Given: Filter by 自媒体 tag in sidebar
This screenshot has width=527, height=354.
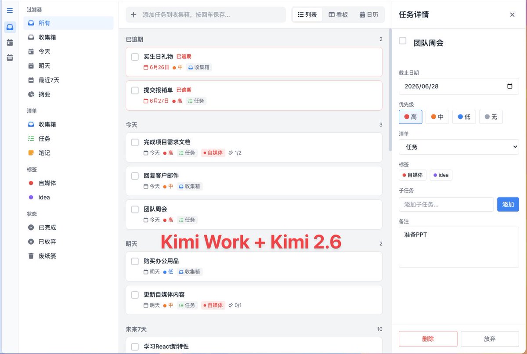Looking at the screenshot, I should (69, 183).
